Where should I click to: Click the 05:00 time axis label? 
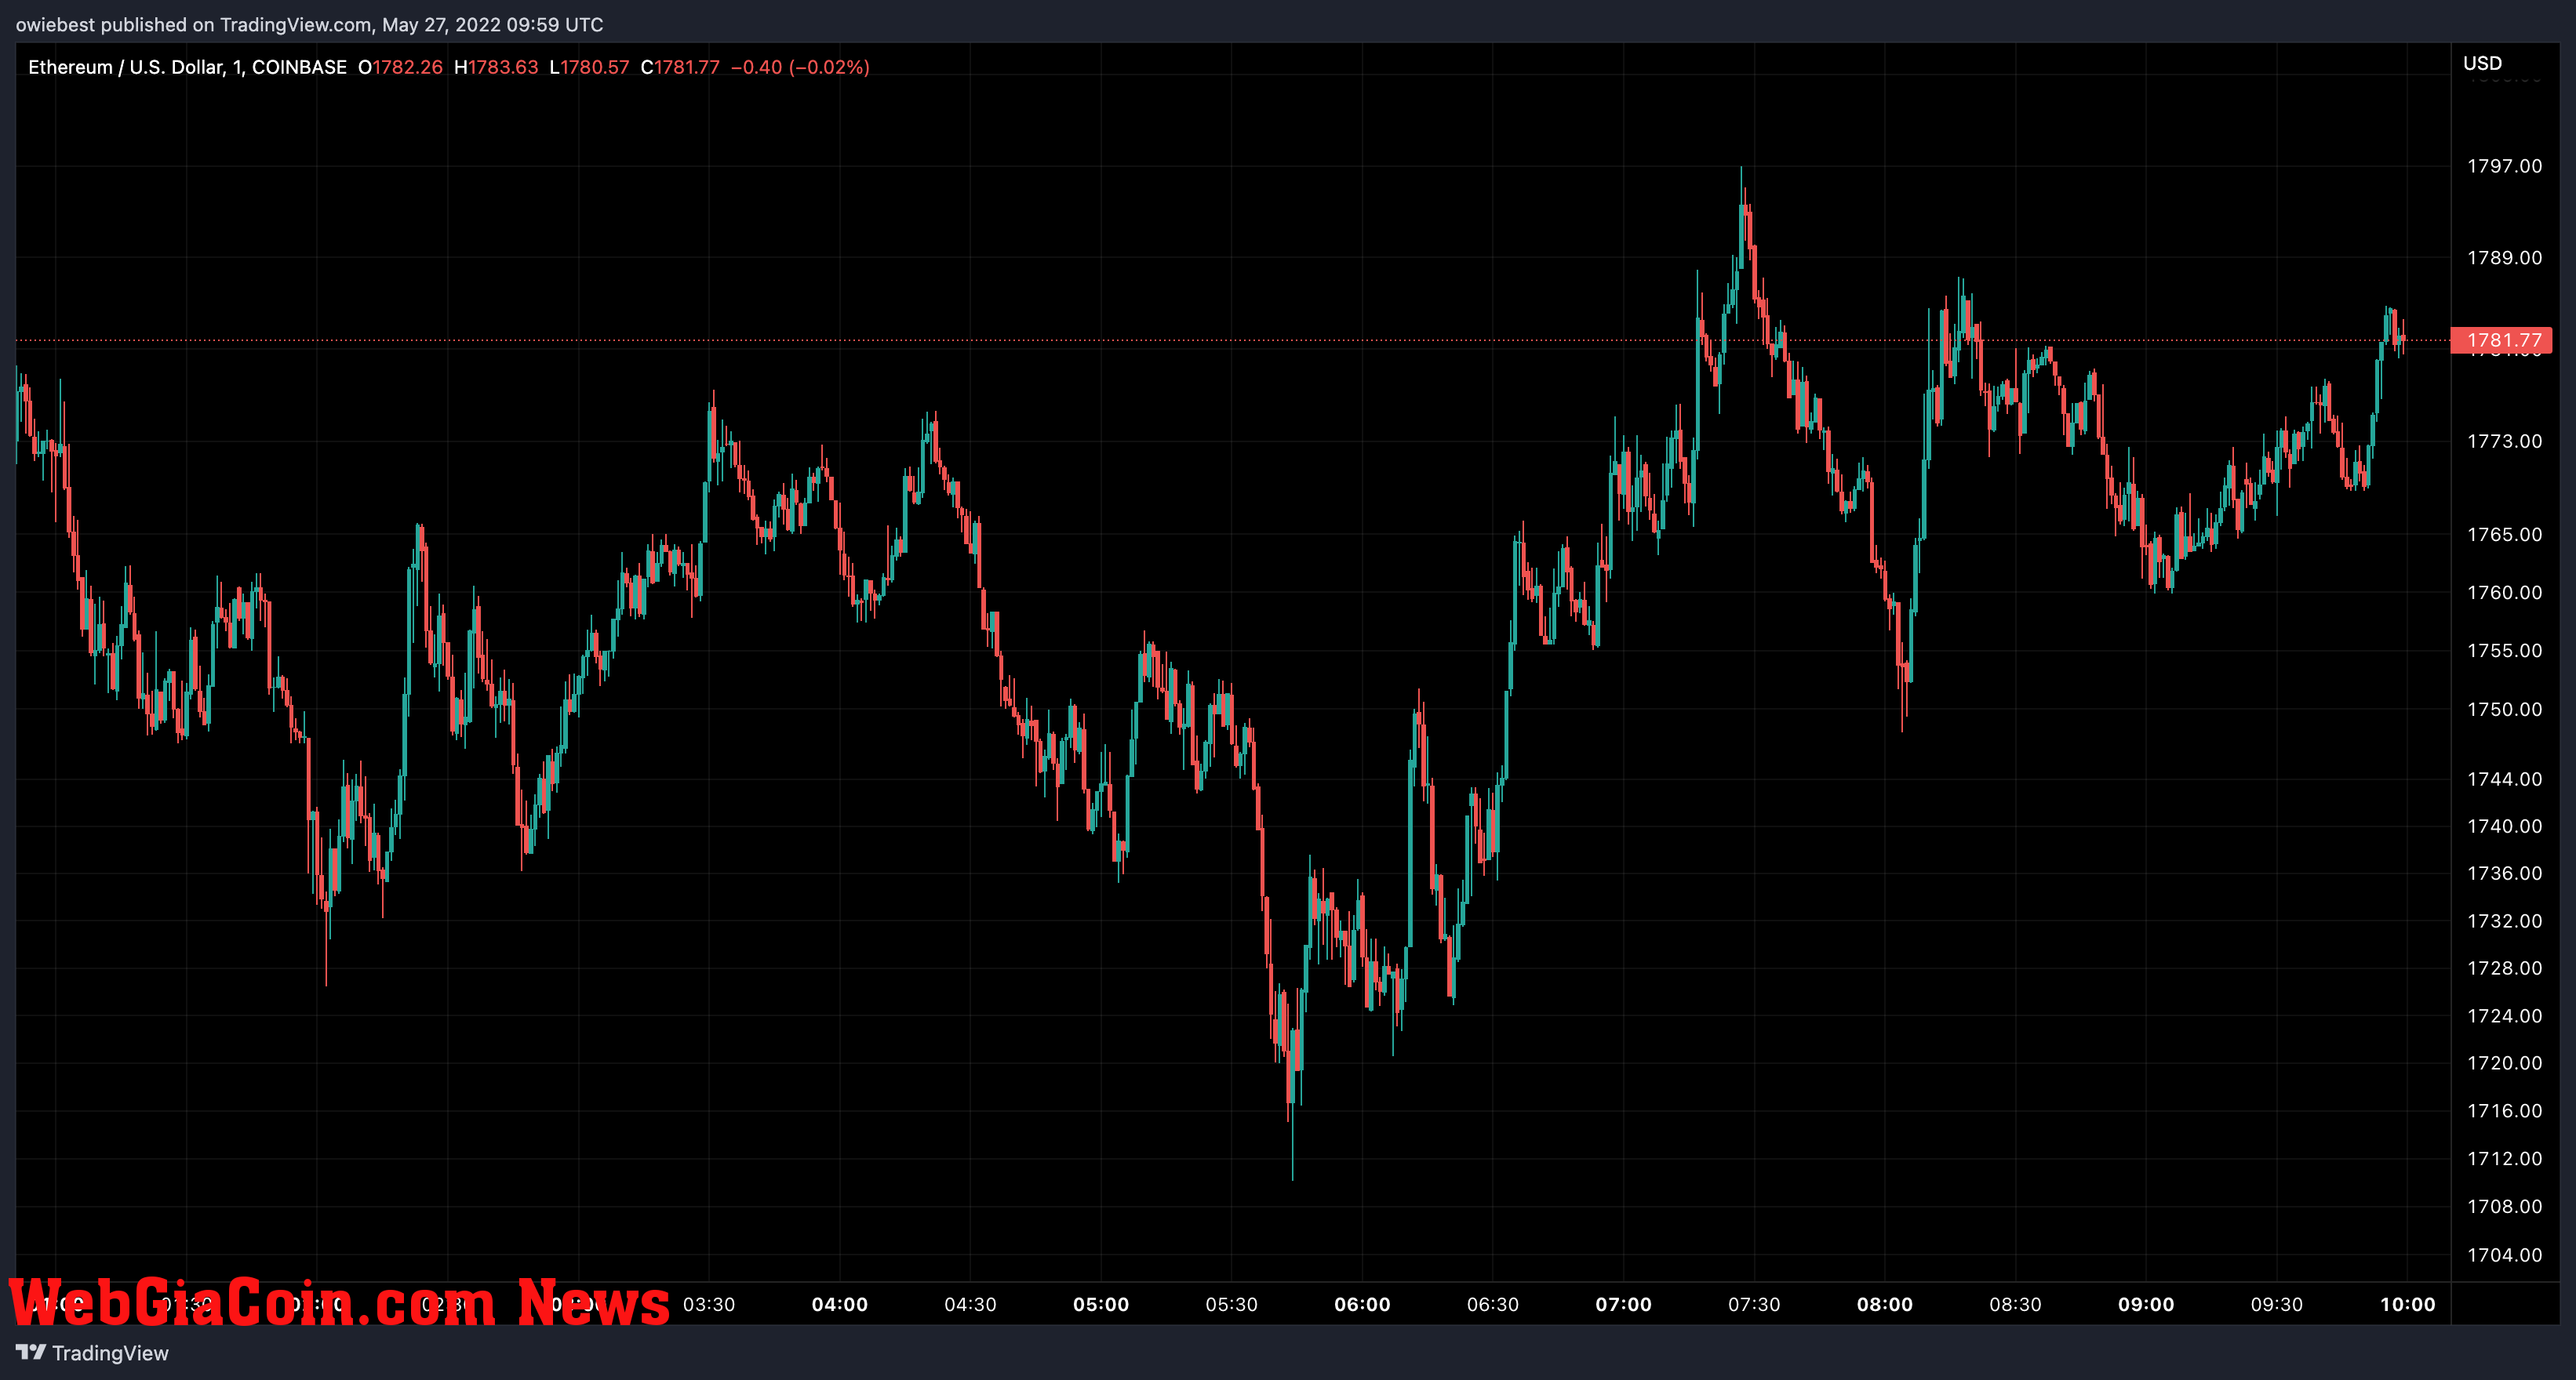tap(1101, 1304)
